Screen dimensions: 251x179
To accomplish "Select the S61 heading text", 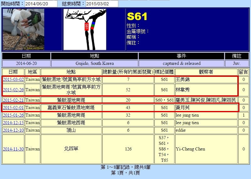I will [137, 16].
